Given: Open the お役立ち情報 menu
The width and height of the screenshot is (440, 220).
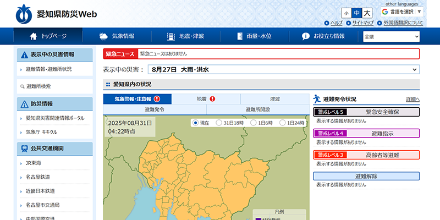Looking at the screenshot, I should pos(323,36).
